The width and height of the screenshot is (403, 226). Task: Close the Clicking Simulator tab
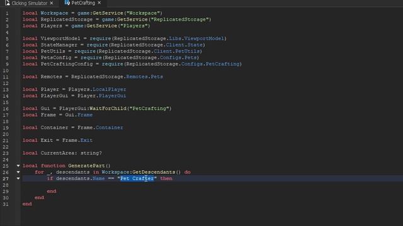tap(52, 3)
